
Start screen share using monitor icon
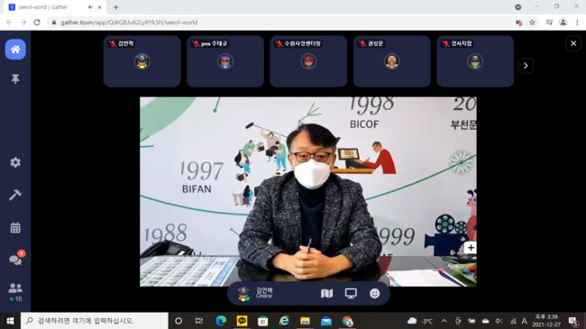(x=351, y=294)
